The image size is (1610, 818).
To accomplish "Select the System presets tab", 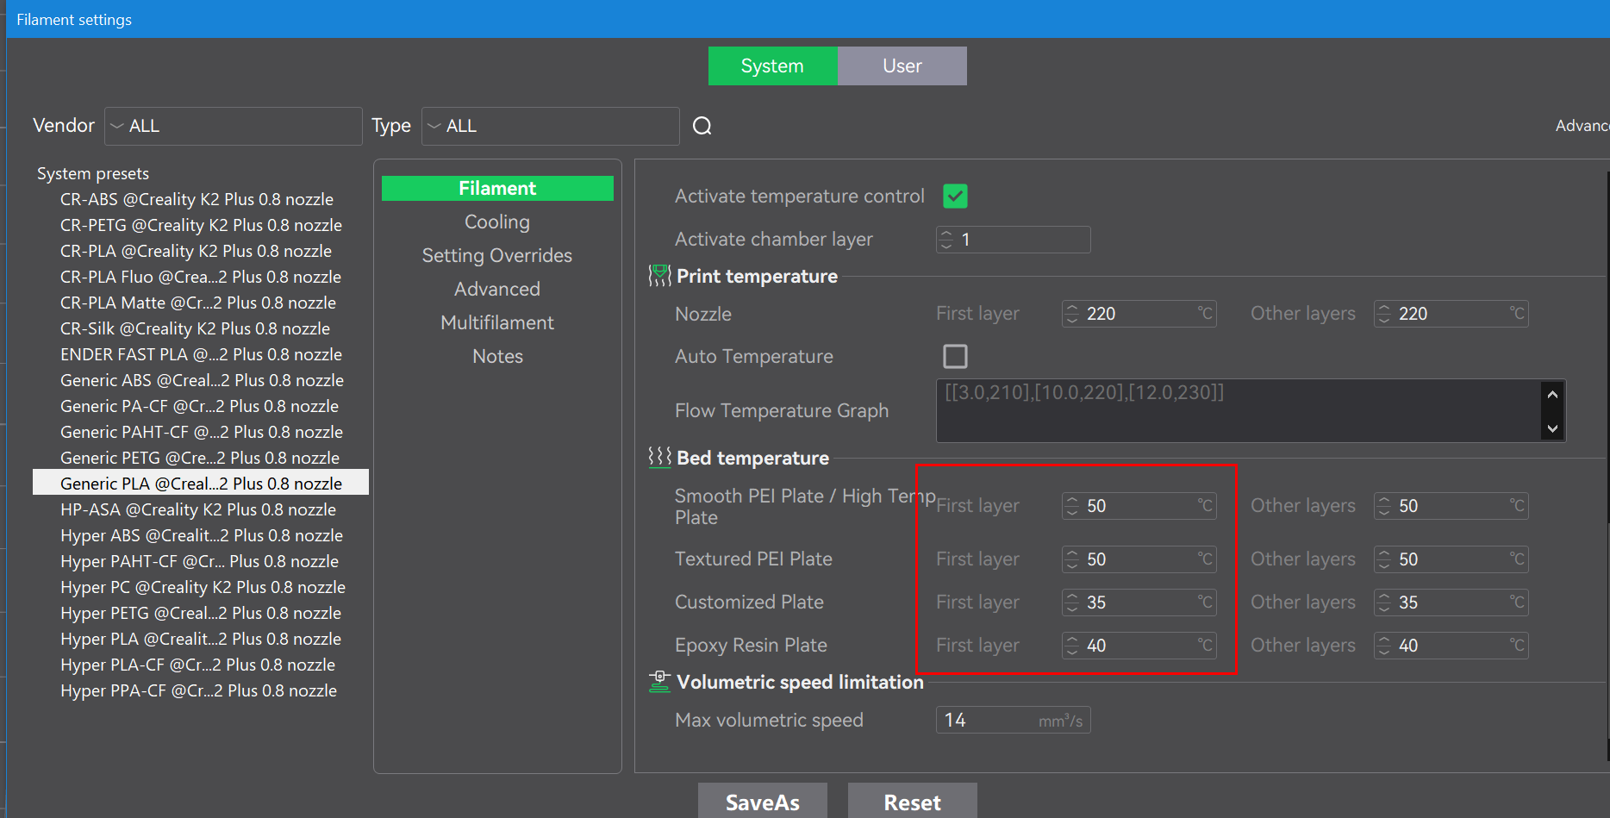I will 772,66.
